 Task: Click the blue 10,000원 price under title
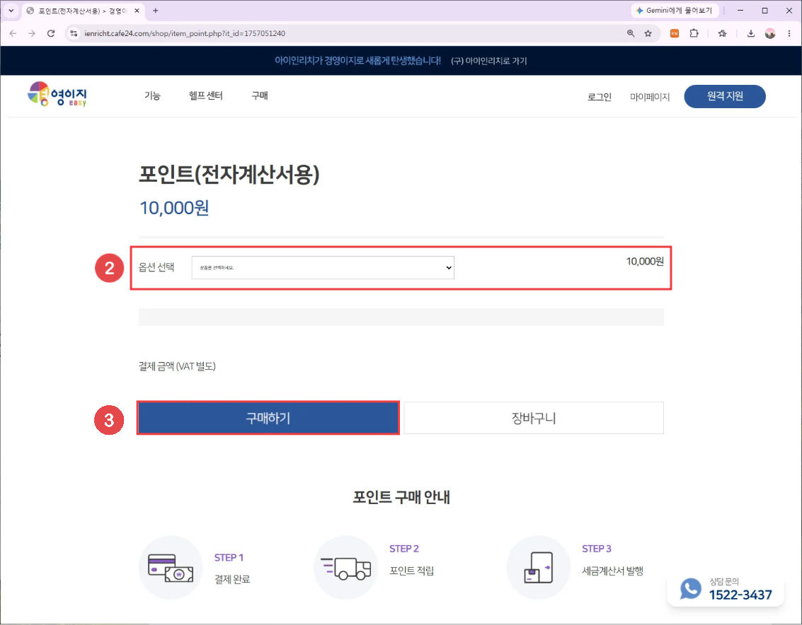(174, 208)
